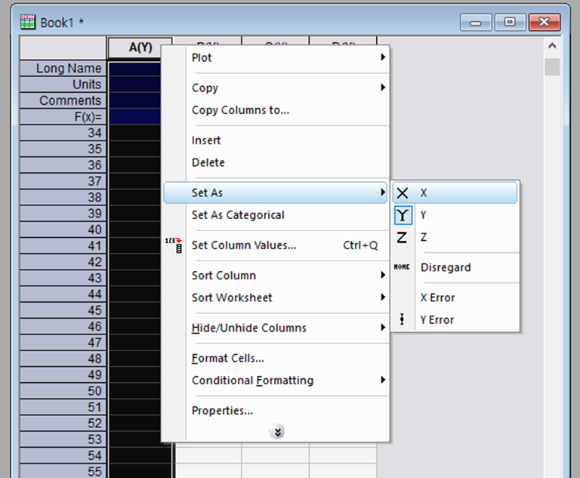This screenshot has width=580, height=478.
Task: Expand the Sort Column submenu arrow
Action: click(383, 275)
